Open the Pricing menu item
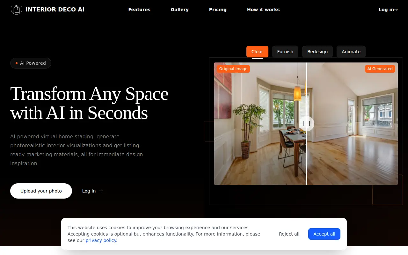The height and width of the screenshot is (255, 408). click(x=218, y=10)
